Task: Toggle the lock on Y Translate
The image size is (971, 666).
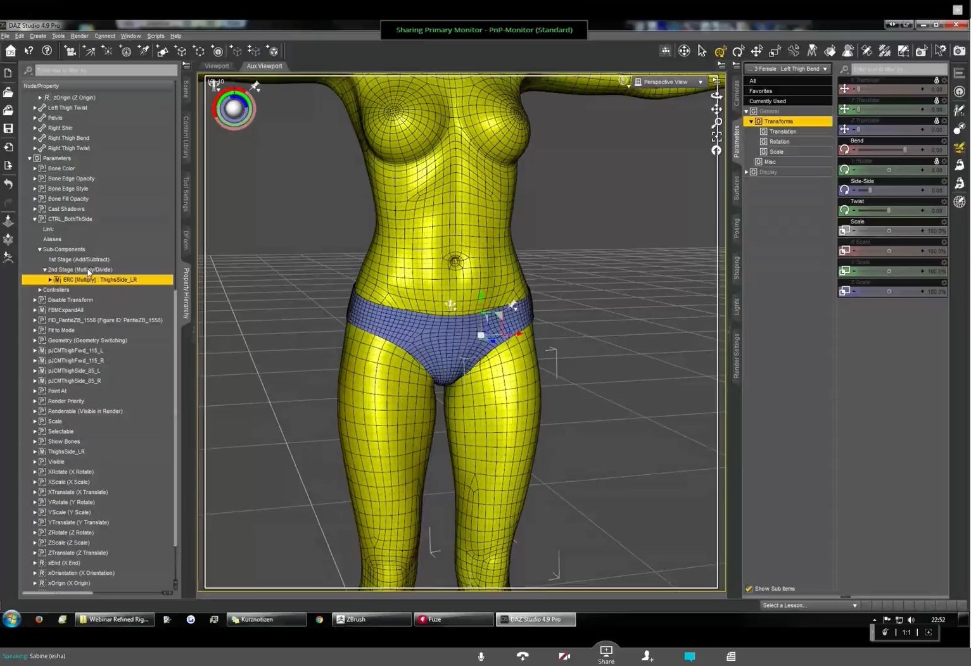Action: (936, 101)
